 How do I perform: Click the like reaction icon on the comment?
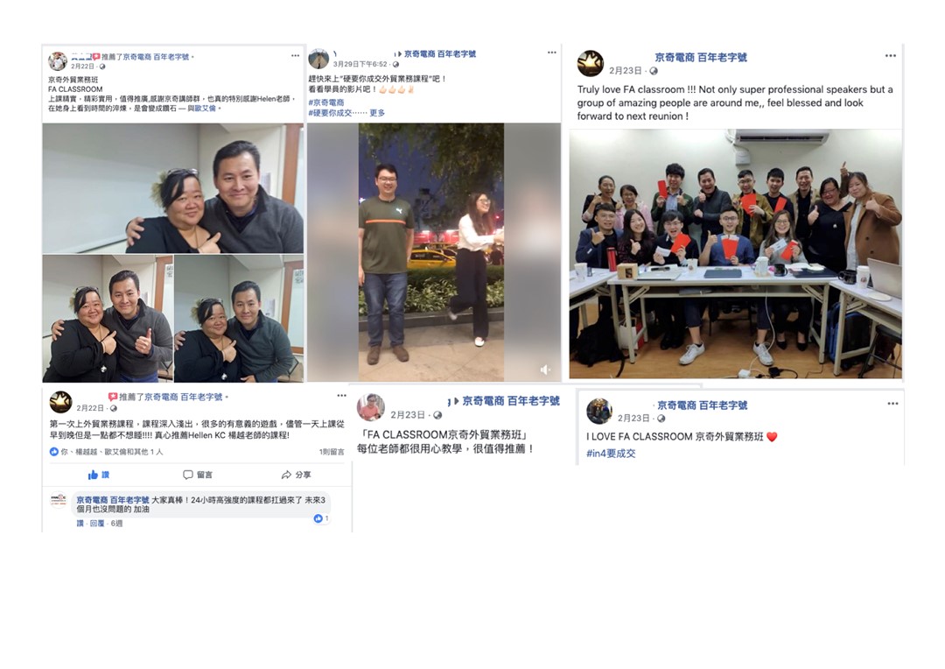318,518
